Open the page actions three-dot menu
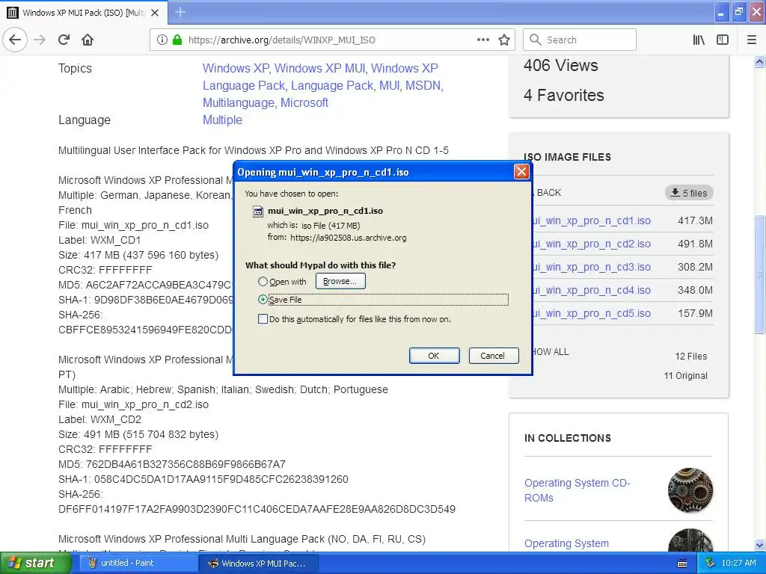Image resolution: width=766 pixels, height=574 pixels. (x=483, y=40)
